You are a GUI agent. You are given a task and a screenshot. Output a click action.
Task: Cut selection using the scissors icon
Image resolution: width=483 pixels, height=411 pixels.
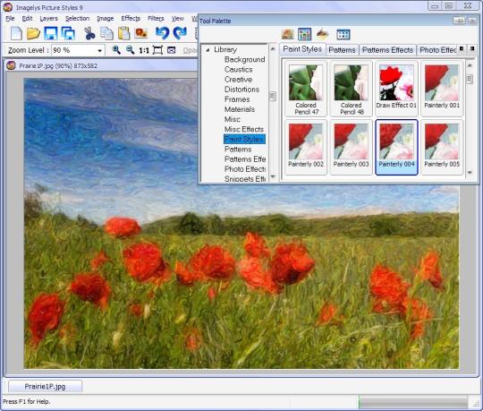click(x=89, y=33)
